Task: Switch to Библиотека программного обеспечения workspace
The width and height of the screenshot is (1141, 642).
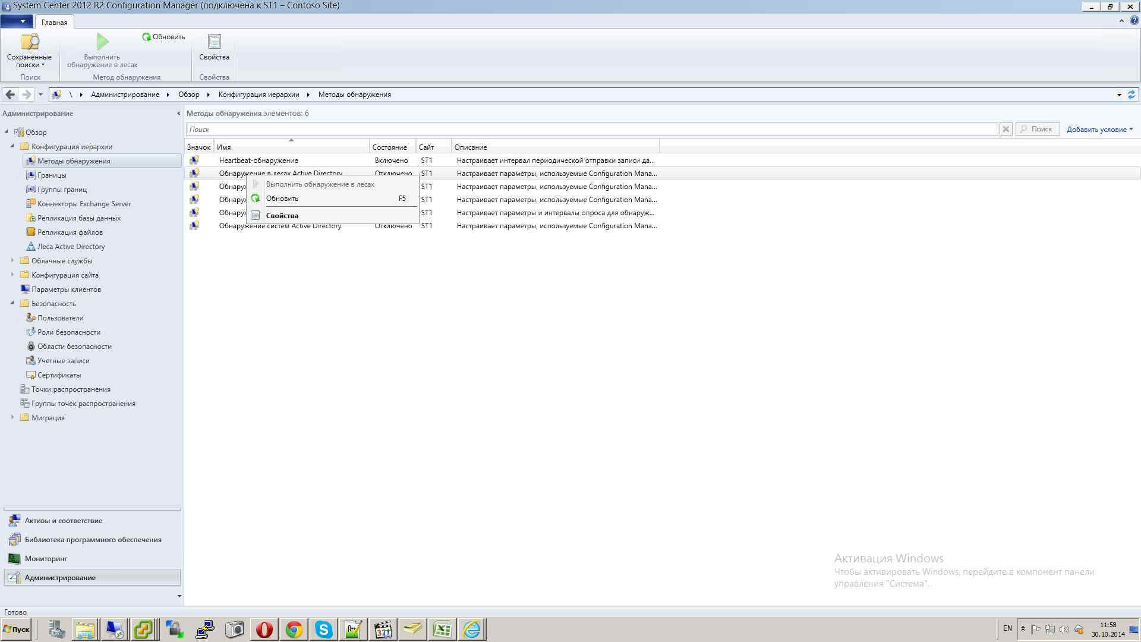Action: pos(92,540)
